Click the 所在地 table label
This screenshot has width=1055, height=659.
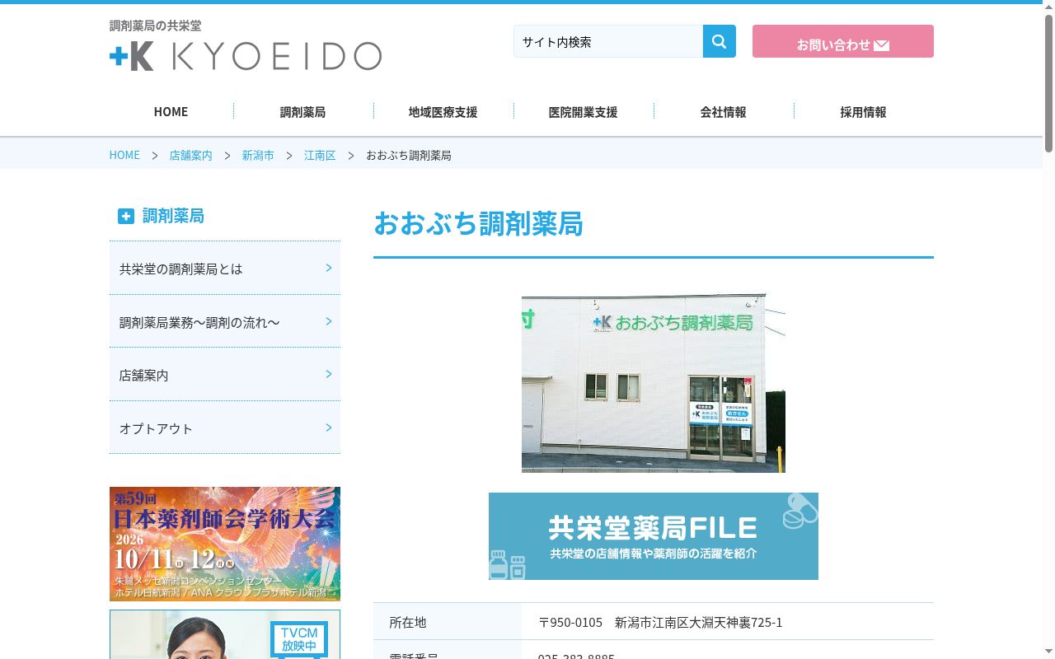408,622
